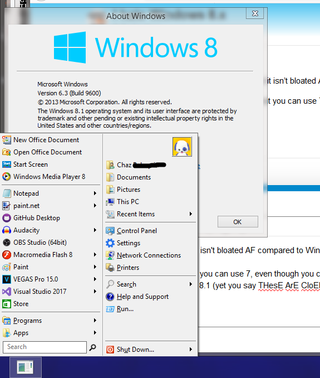
Task: Click misspelled 'THesE' word in document
Action: (270, 285)
